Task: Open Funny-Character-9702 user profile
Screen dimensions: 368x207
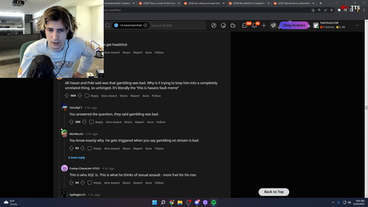Action: click(85, 168)
